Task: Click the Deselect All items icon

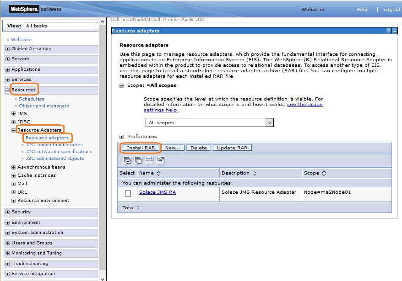Action: click(x=138, y=160)
